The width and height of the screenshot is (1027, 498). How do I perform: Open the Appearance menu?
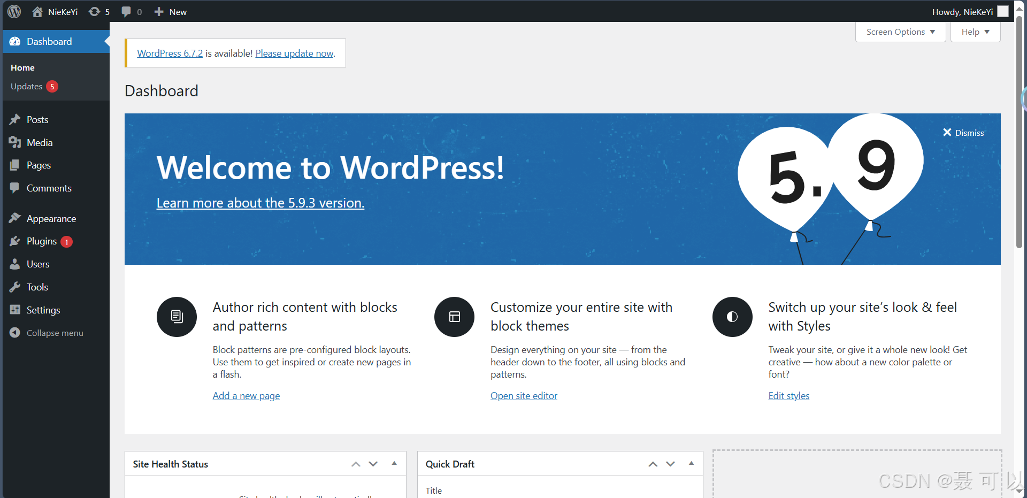(56, 218)
